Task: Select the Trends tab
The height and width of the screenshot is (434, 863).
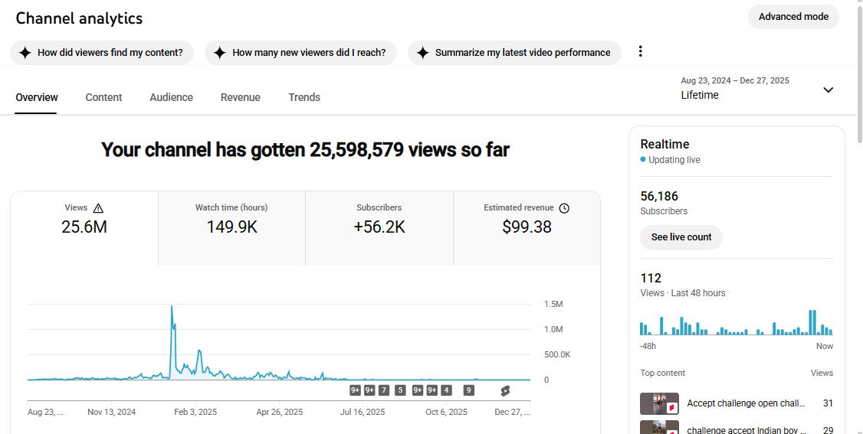Action: pos(304,97)
